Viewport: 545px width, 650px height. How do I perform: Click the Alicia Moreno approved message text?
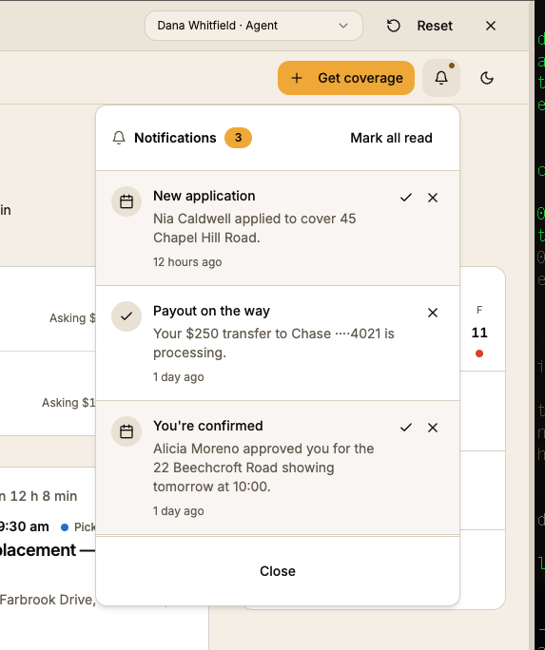coord(263,468)
